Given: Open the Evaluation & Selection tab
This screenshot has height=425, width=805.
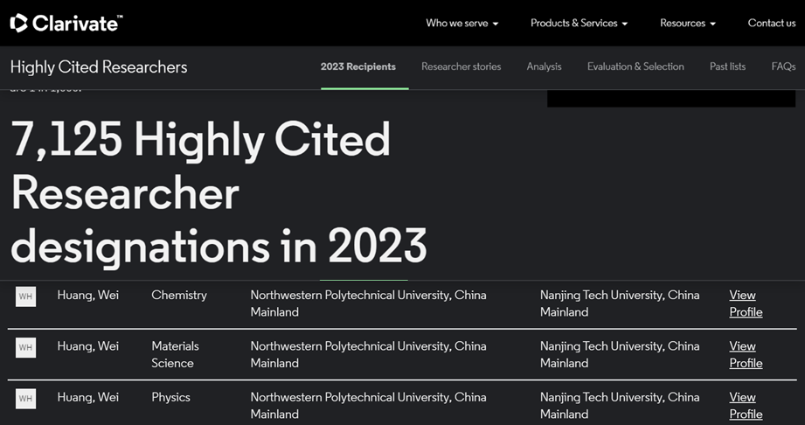Looking at the screenshot, I should click(635, 66).
